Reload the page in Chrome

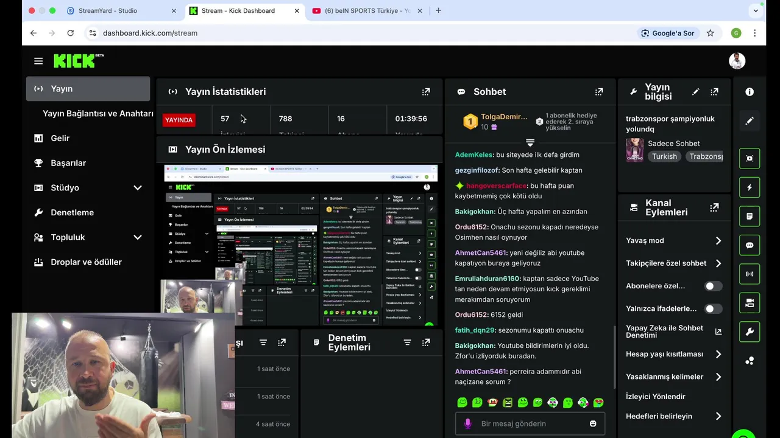(x=71, y=33)
